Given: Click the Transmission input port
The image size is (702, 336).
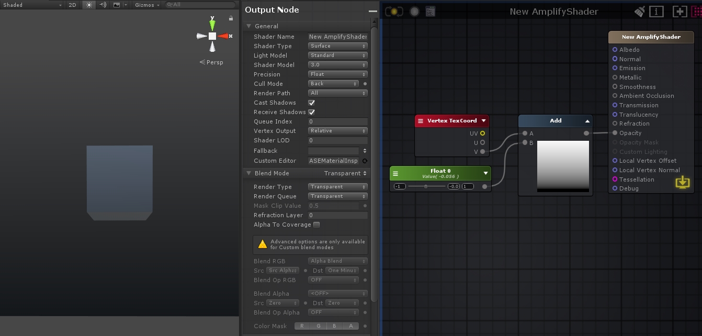Looking at the screenshot, I should point(615,105).
